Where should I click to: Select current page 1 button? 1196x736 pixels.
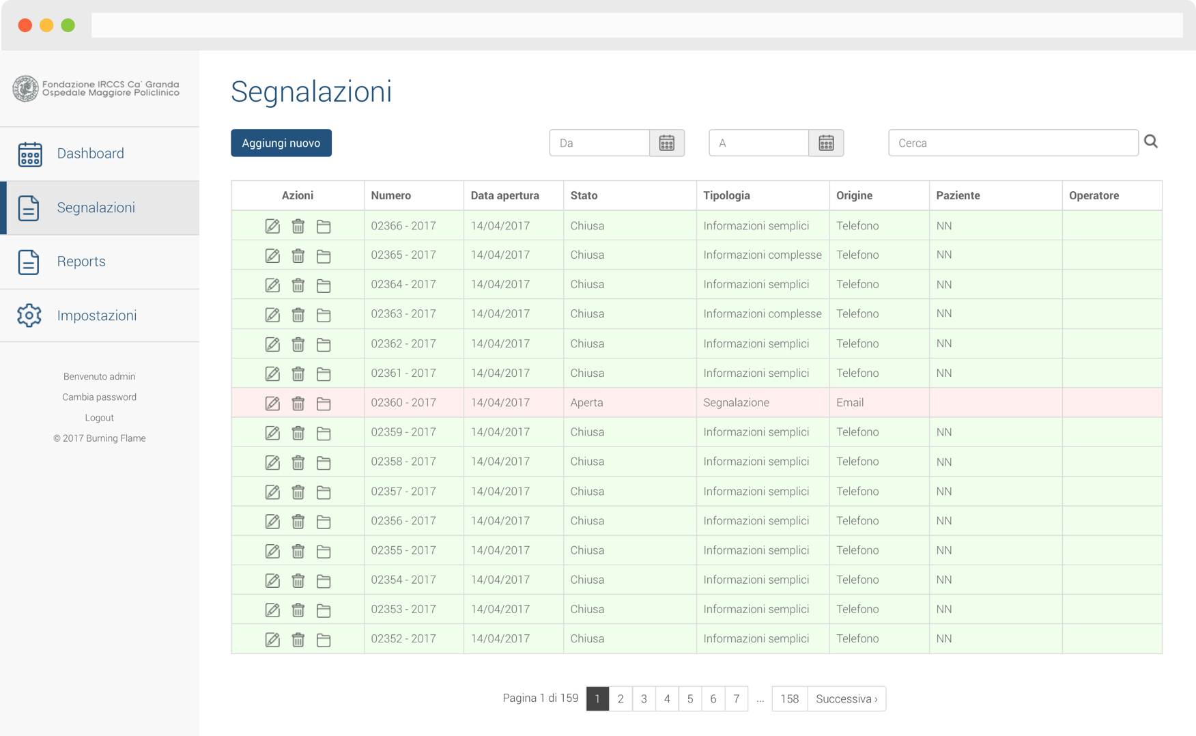tap(597, 698)
